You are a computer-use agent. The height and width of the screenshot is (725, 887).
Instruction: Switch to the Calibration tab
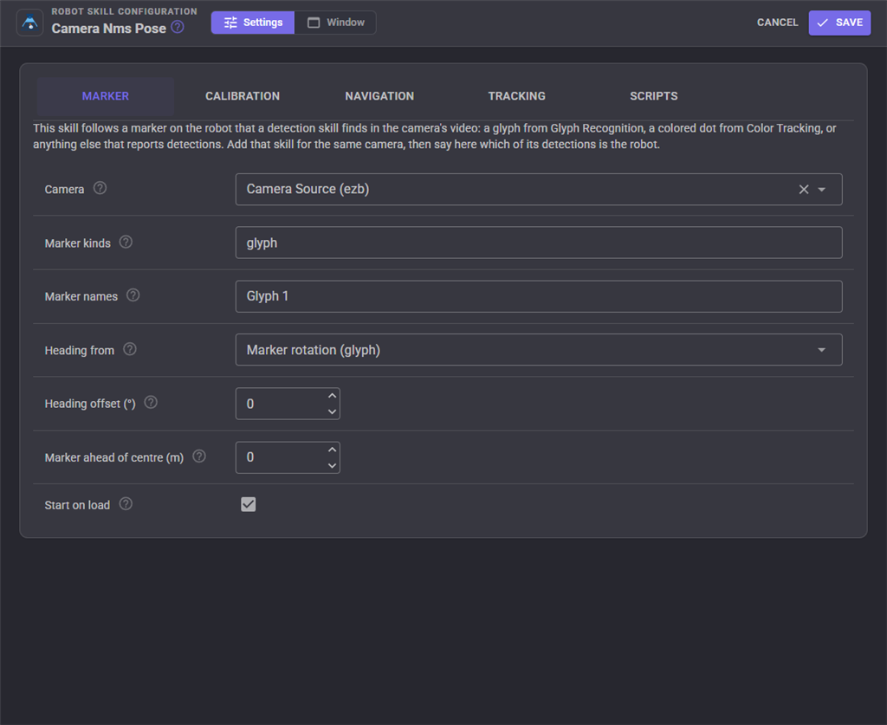pos(243,96)
